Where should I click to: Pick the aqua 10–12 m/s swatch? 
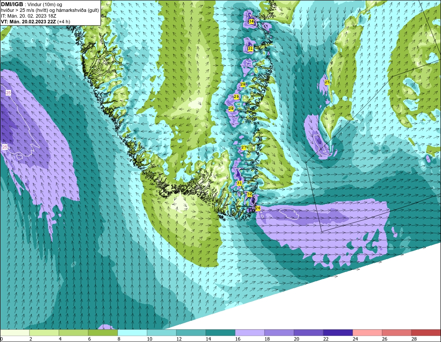point(162,333)
